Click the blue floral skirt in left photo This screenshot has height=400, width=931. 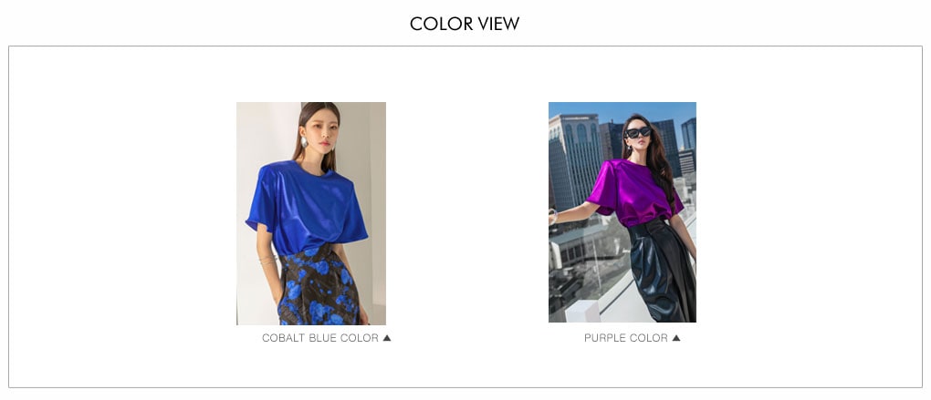point(319,287)
